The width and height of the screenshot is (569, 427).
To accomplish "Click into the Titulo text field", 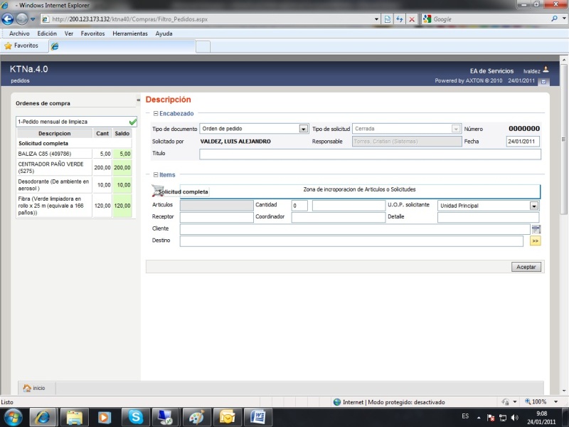I will tap(370, 154).
